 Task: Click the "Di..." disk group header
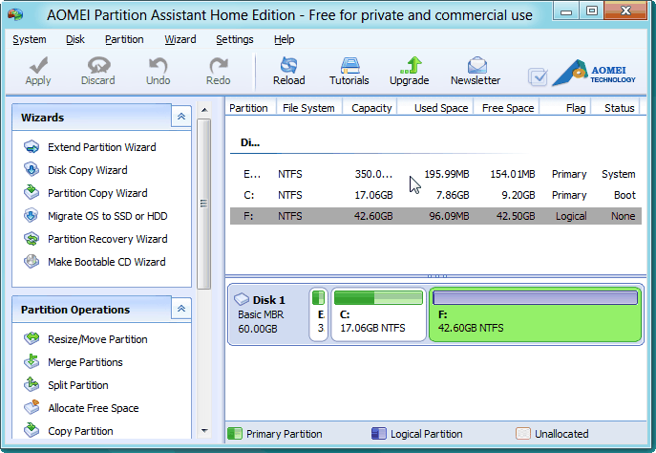[x=250, y=142]
